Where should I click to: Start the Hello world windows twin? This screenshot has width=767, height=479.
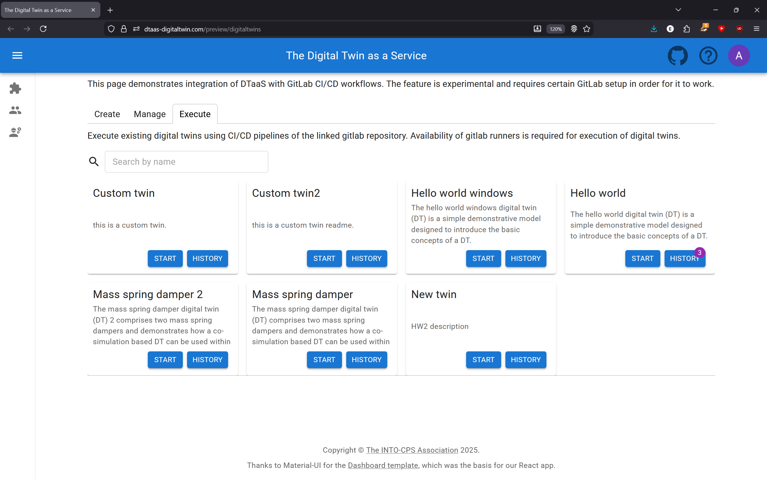[483, 259]
